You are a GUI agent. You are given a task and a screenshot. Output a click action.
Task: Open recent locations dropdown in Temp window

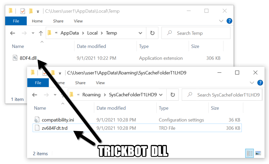[x=33, y=33]
